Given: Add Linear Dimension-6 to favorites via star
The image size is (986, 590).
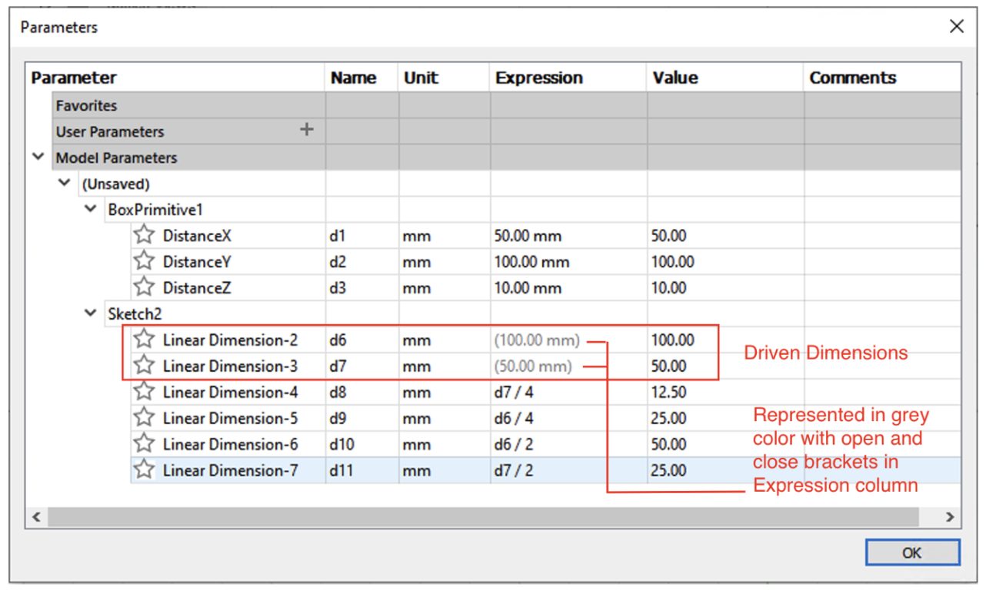Looking at the screenshot, I should pyautogui.click(x=144, y=445).
